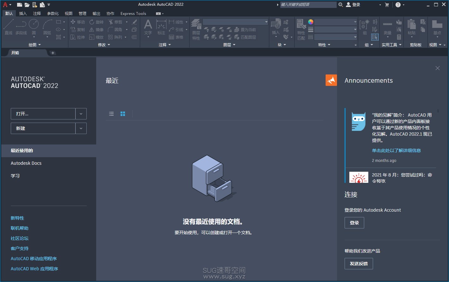Click the New file icon in Quick Access

[20, 5]
